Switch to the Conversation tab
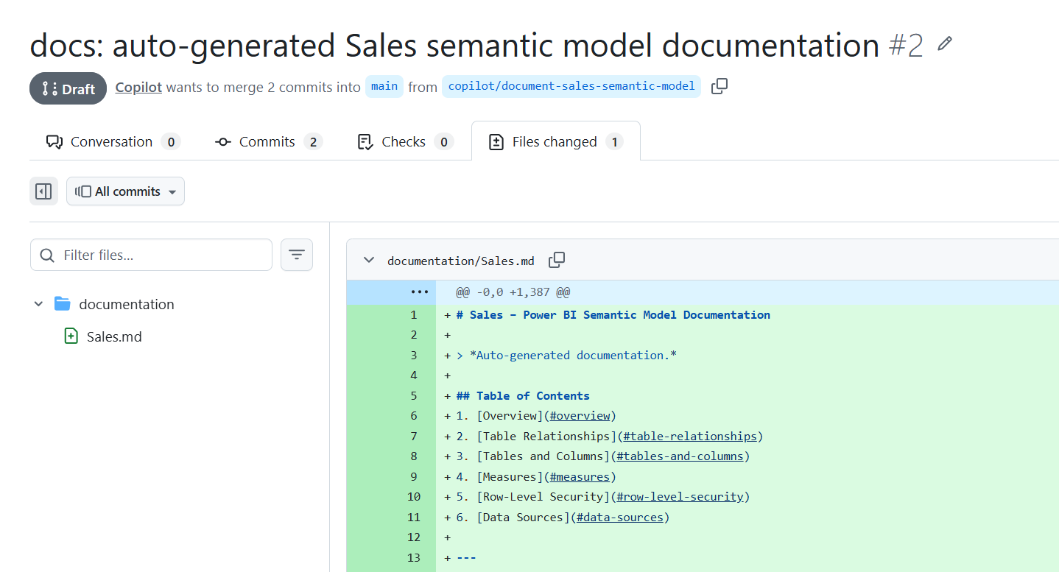 tap(111, 141)
